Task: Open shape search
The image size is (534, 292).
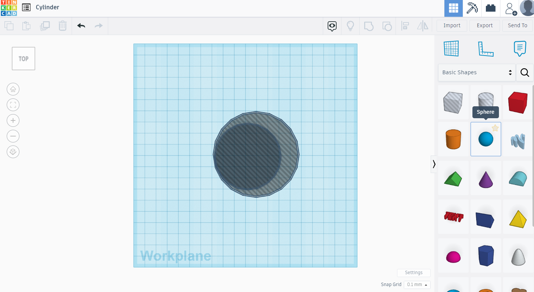Action: click(525, 72)
